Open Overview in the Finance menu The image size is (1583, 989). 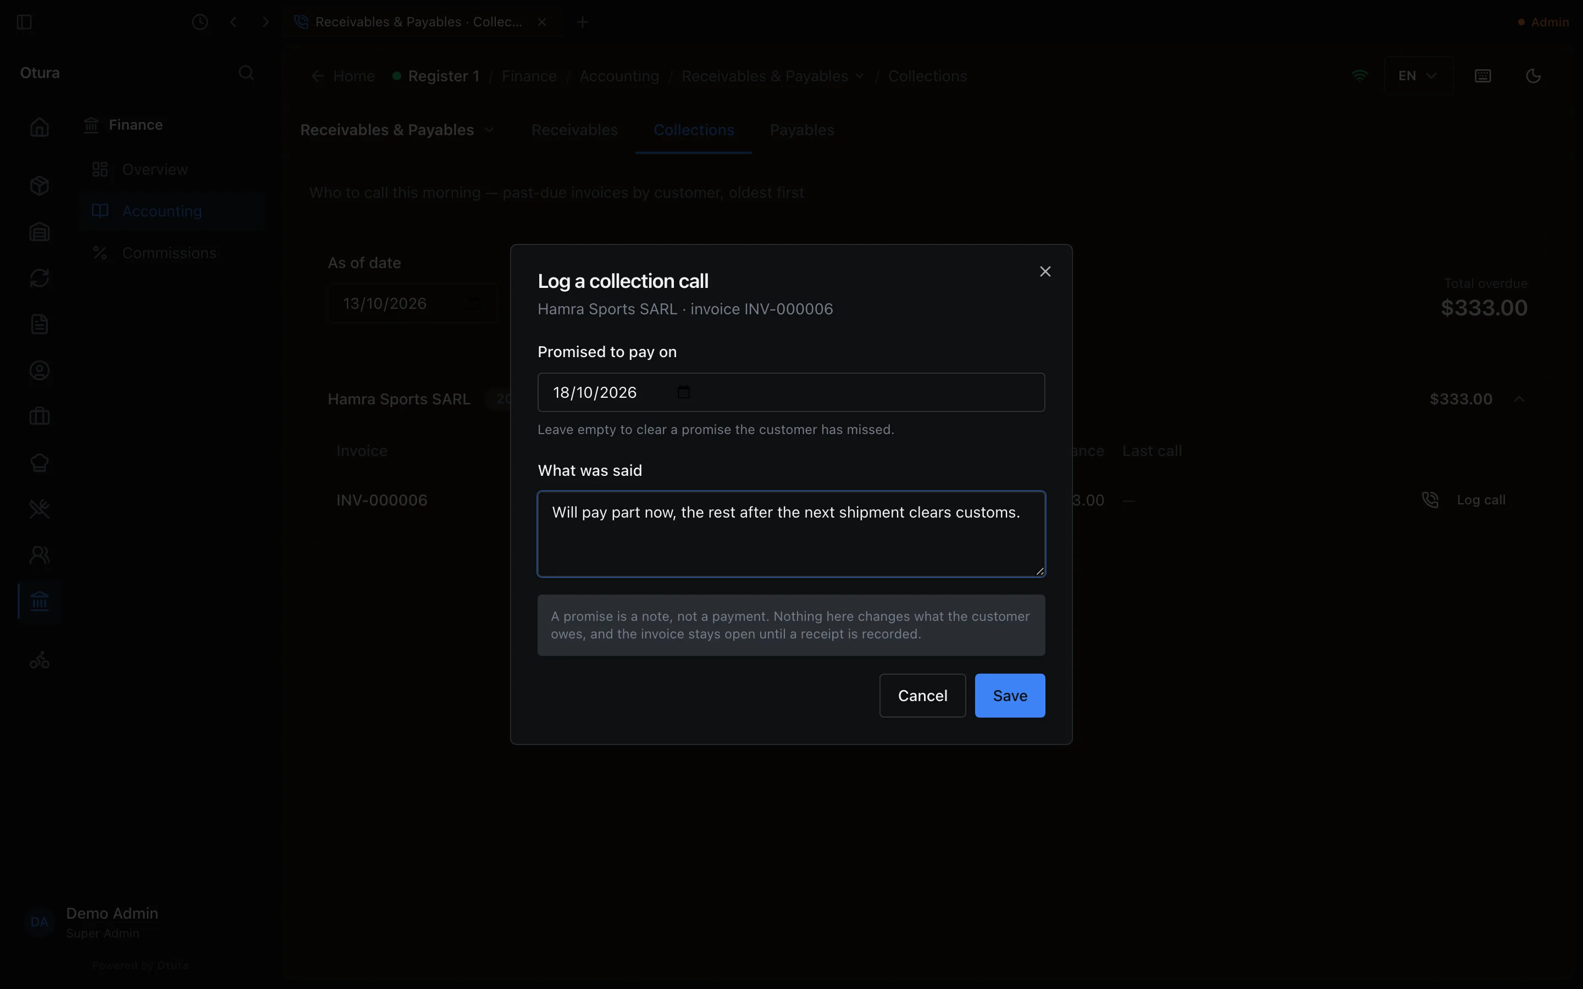[x=171, y=169]
